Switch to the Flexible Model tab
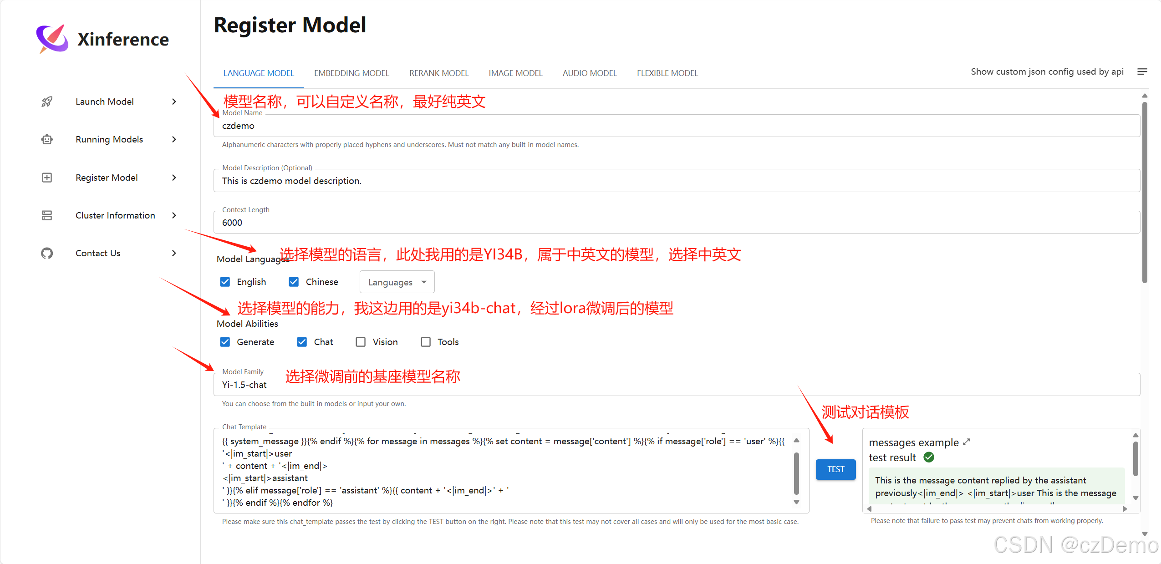The image size is (1161, 564). [x=667, y=73]
